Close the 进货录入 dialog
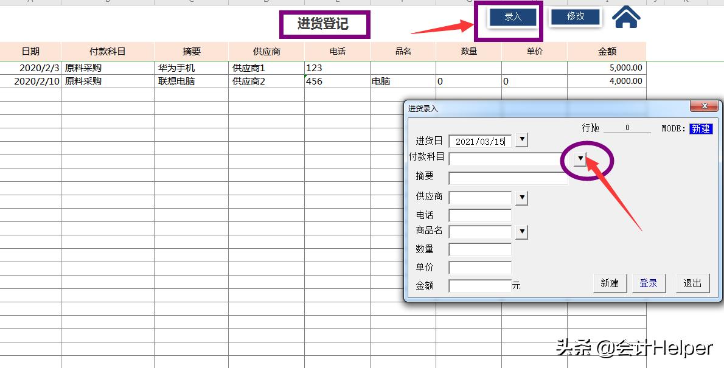Screen dimensions: 724x368 [x=705, y=106]
